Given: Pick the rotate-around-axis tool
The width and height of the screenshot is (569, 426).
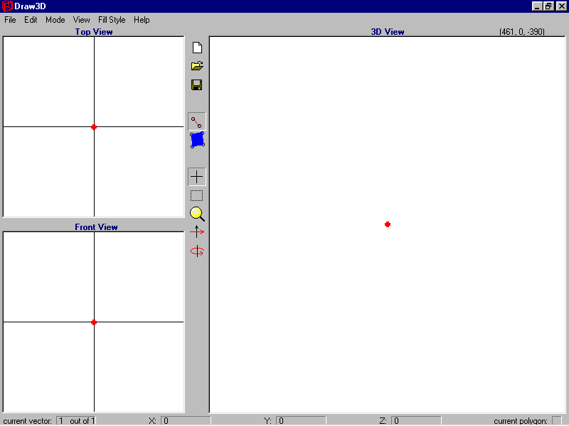Looking at the screenshot, I should tap(197, 251).
